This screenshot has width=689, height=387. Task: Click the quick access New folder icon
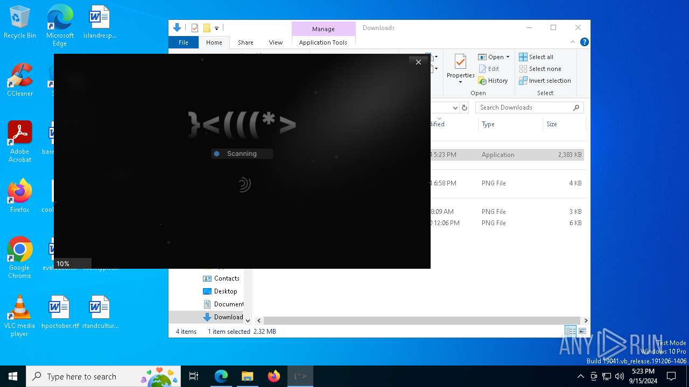[x=206, y=28]
